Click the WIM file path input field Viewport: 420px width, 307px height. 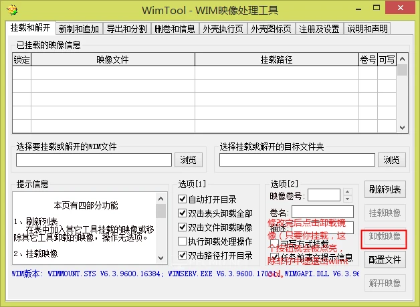coord(94,160)
